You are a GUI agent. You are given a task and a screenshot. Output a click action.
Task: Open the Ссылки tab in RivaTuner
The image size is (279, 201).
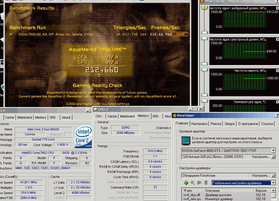(x=267, y=124)
